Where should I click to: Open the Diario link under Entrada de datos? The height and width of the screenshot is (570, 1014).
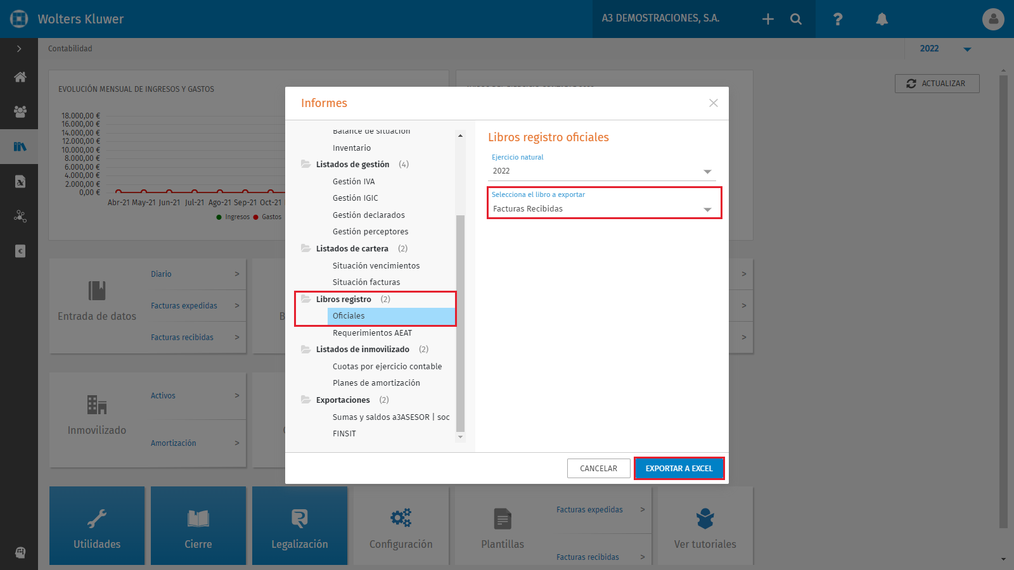(x=161, y=274)
